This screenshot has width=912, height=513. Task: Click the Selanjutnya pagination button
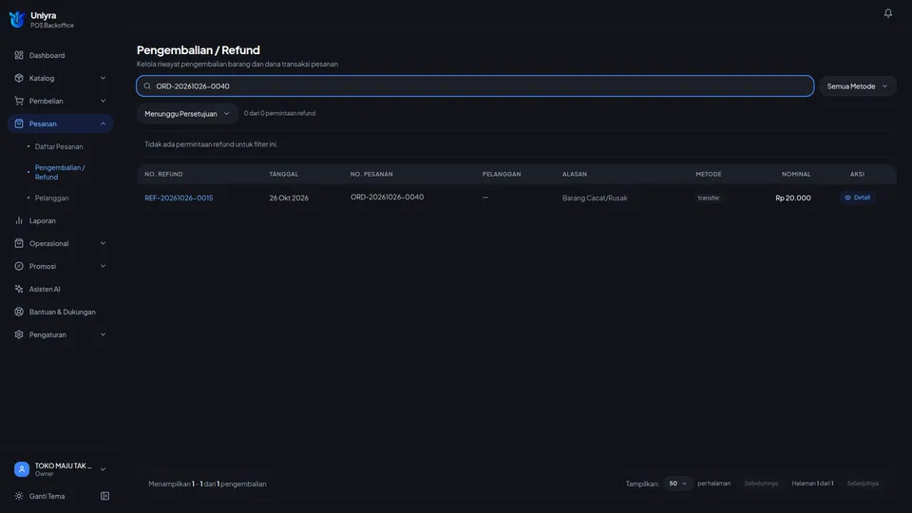pos(863,484)
